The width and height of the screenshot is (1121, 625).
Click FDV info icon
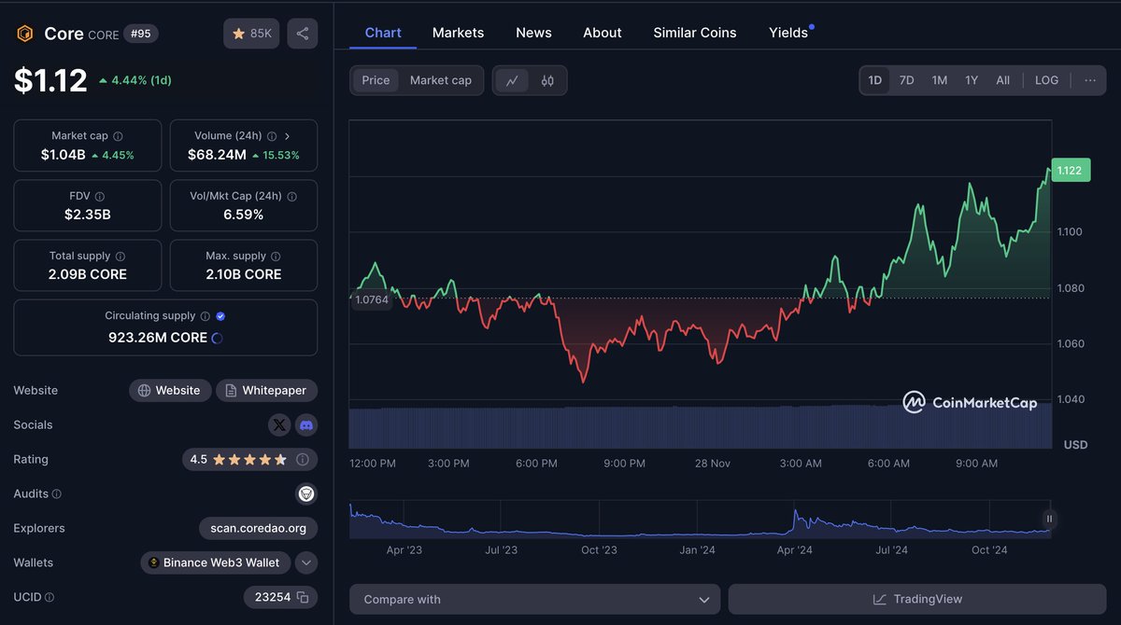100,197
